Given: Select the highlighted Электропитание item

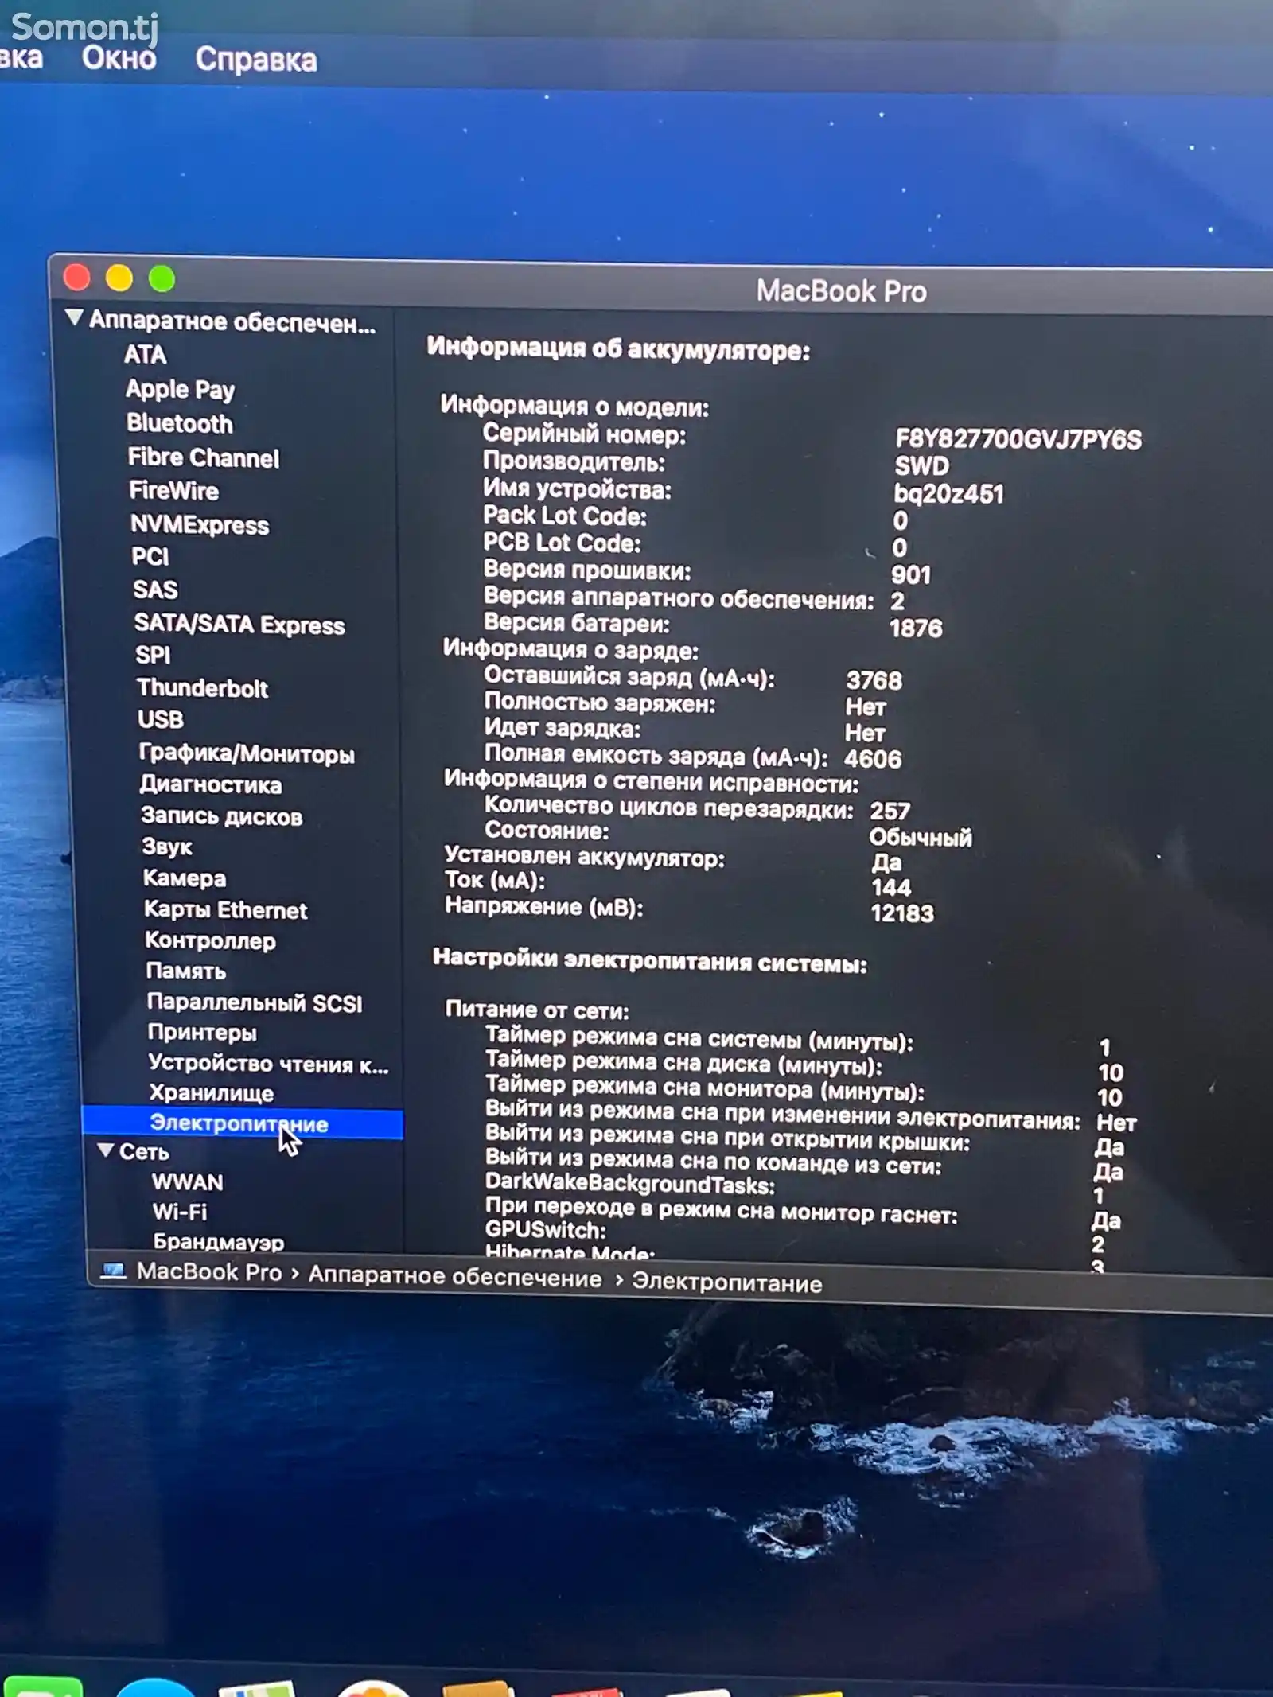Looking at the screenshot, I should click(242, 1123).
